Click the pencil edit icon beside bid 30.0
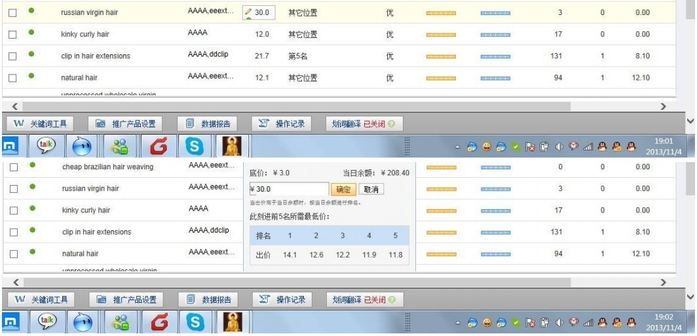 click(x=248, y=12)
